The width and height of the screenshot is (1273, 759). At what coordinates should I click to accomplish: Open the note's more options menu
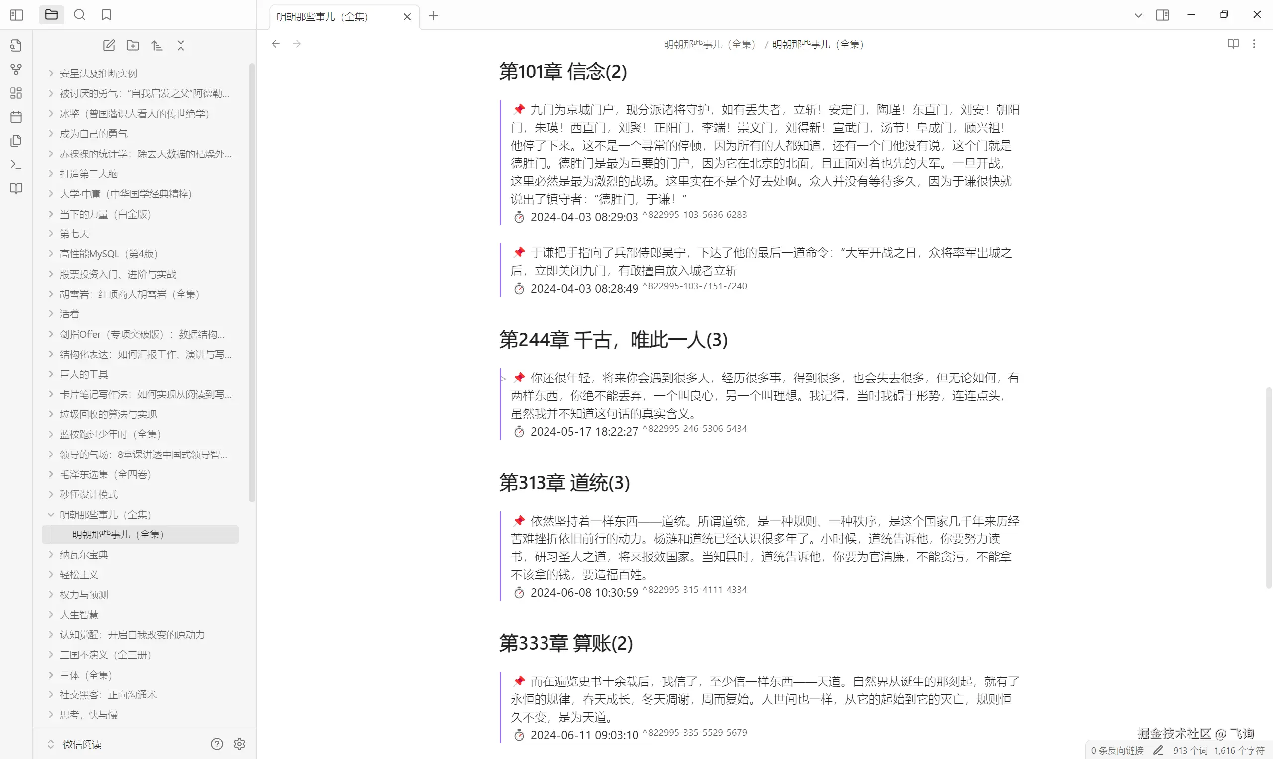point(1254,44)
